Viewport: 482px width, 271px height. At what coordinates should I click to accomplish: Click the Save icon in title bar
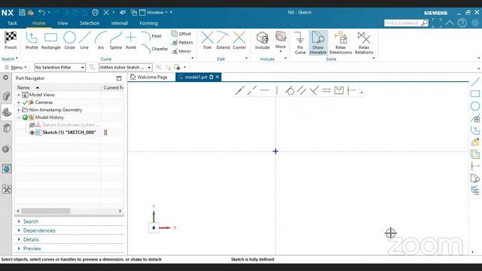click(x=22, y=12)
